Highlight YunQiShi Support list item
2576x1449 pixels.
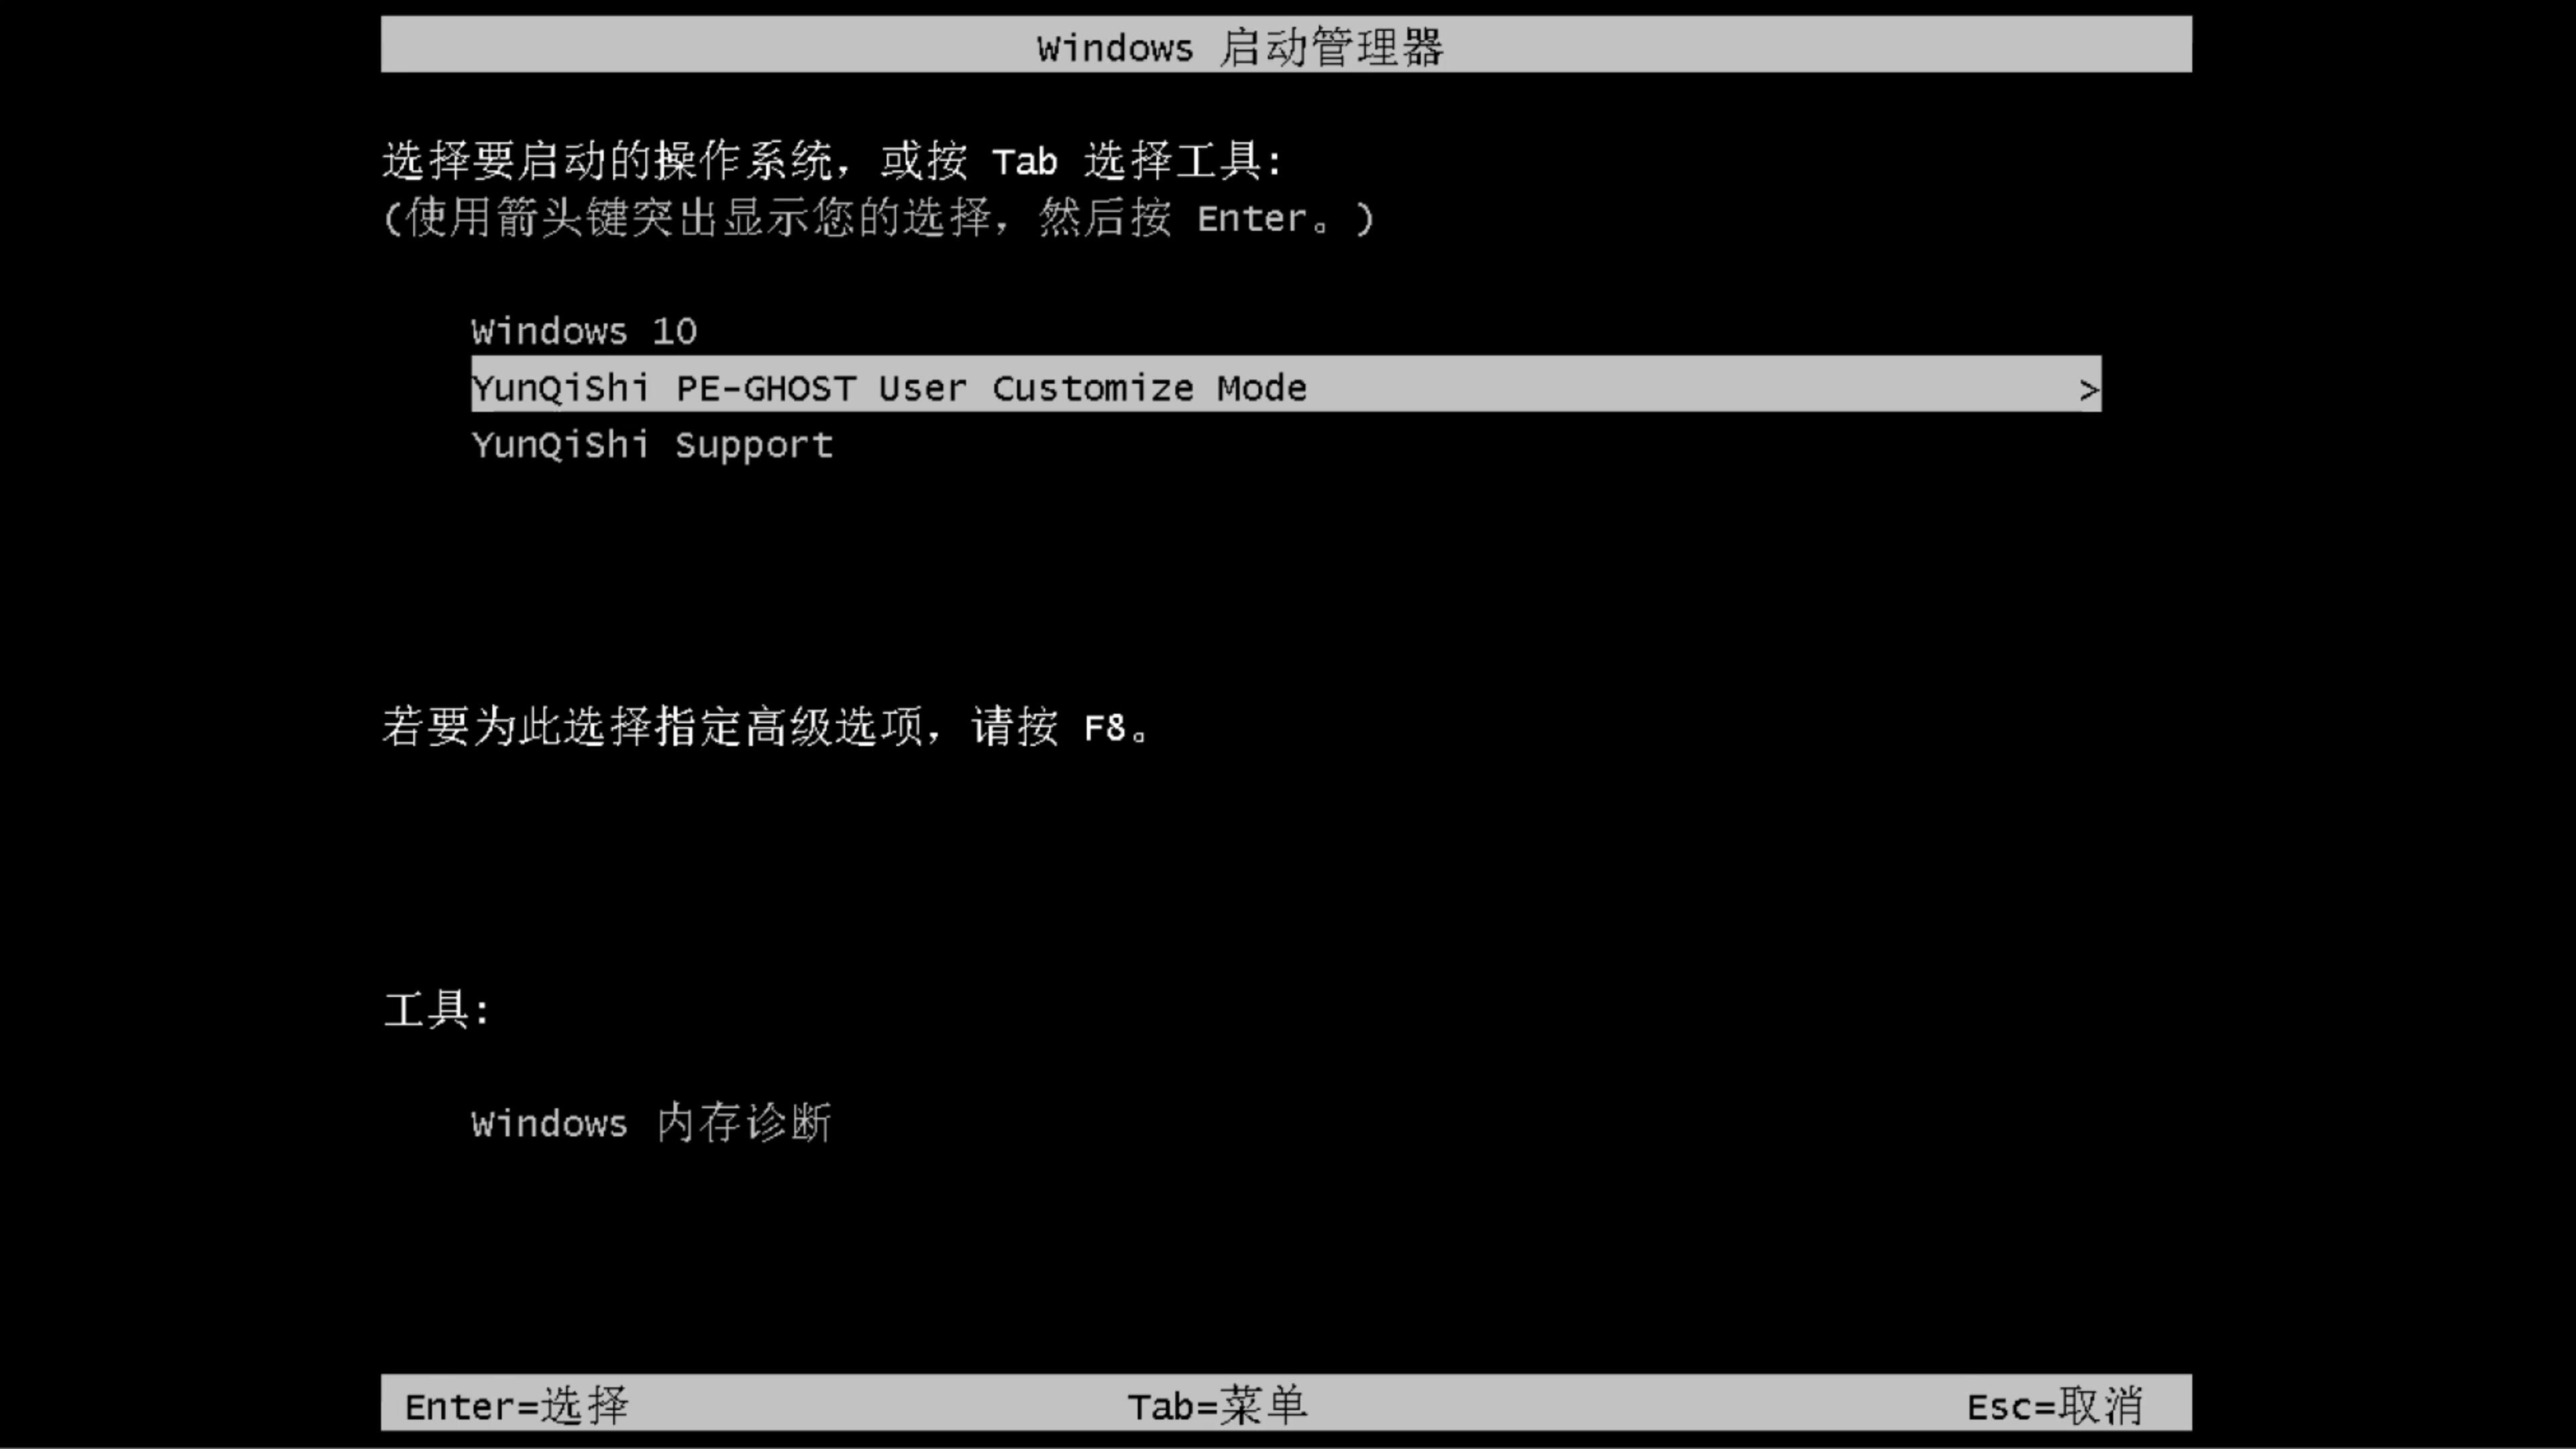651,444
